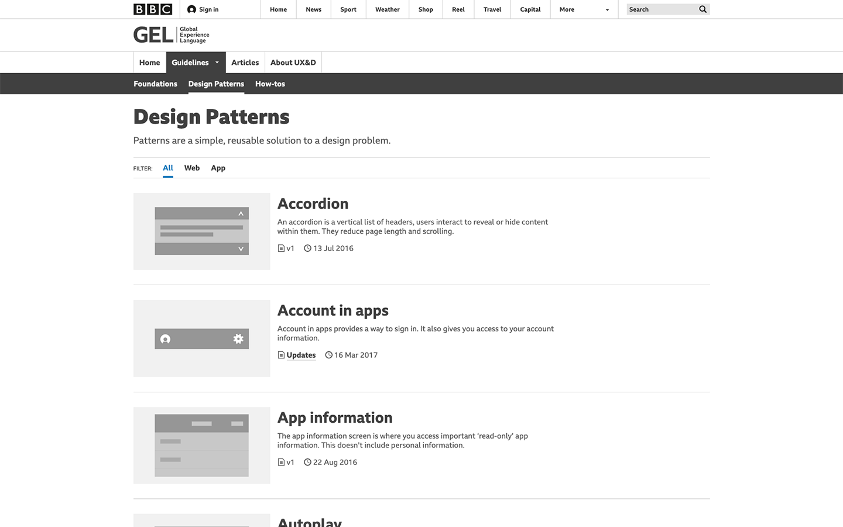843x527 pixels.
Task: Click the document icon beside Accordion v1
Action: tap(281, 248)
